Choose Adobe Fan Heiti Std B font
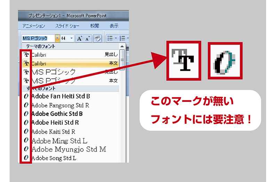Image resolution: width=278 pixels, height=182 pixels. [x=61, y=96]
